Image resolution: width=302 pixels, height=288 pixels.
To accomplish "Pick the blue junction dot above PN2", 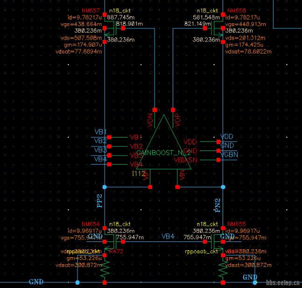I will pos(223,187).
